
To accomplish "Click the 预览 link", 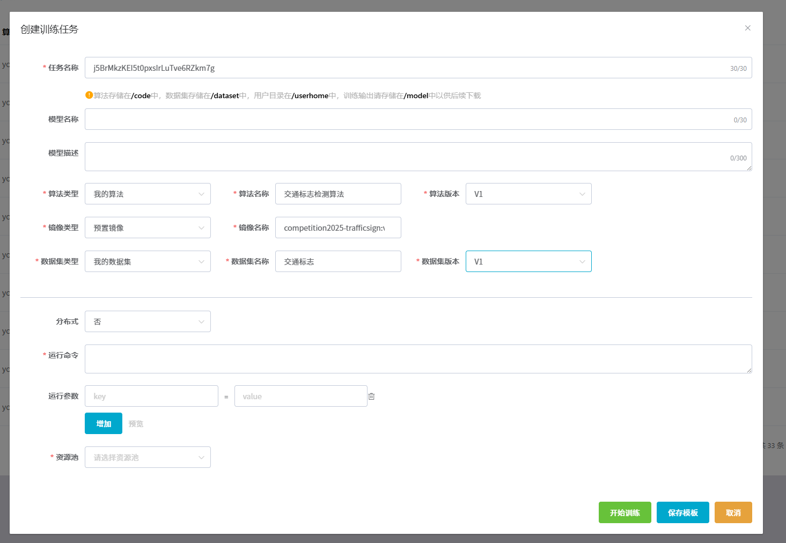I will (136, 424).
